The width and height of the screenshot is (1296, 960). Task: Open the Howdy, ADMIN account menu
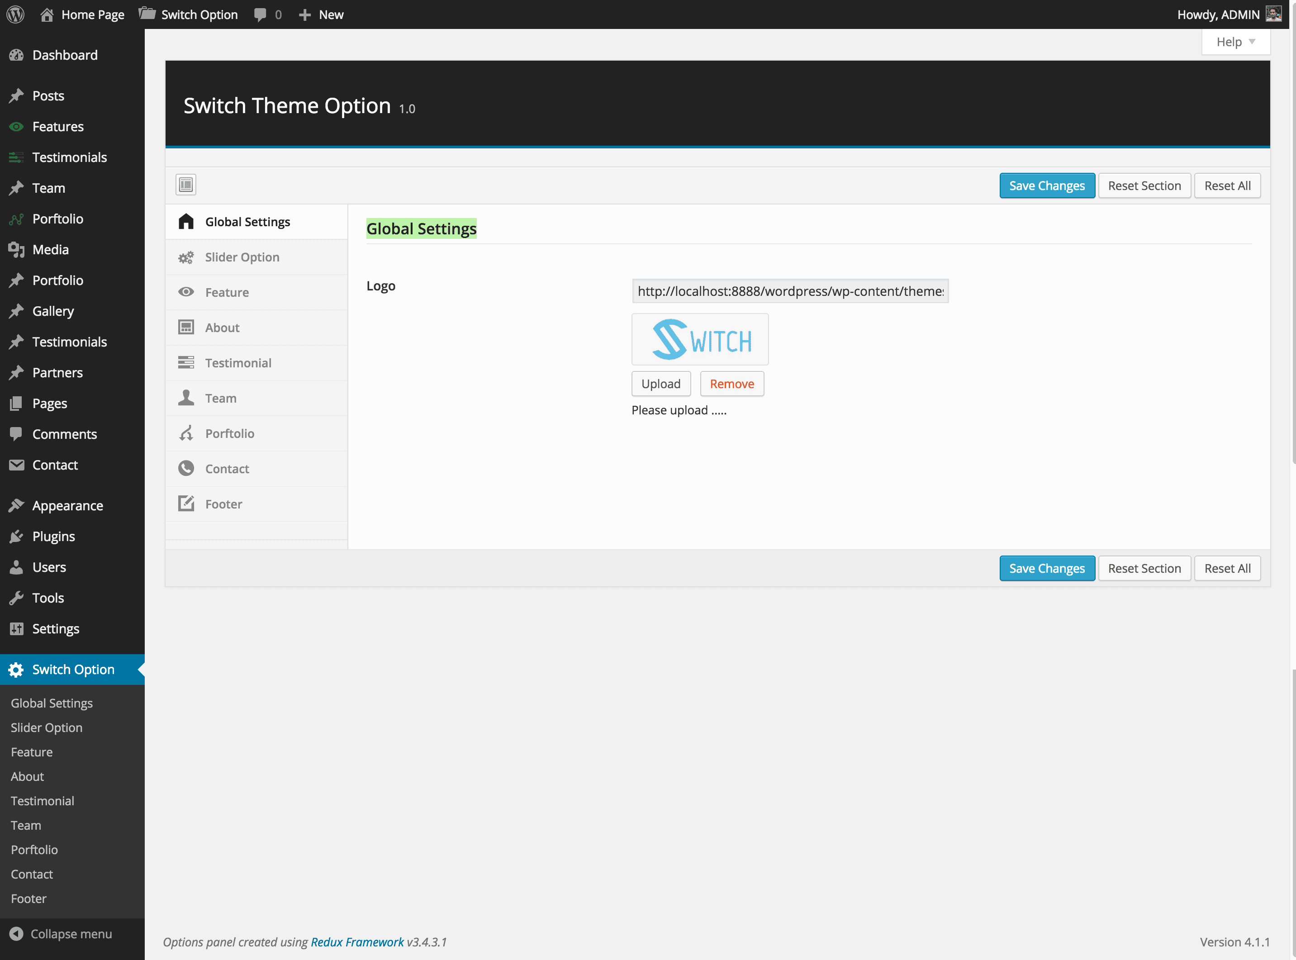1218,14
